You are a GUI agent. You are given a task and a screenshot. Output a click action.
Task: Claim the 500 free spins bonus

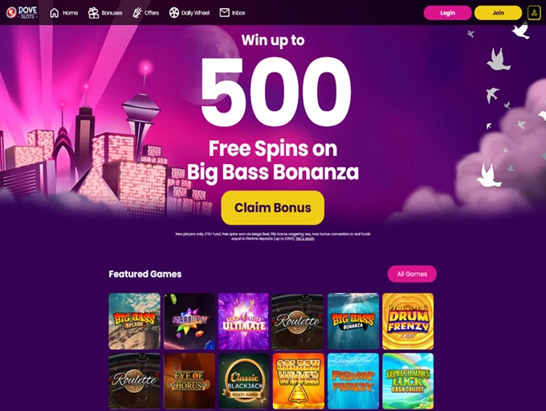pos(273,208)
